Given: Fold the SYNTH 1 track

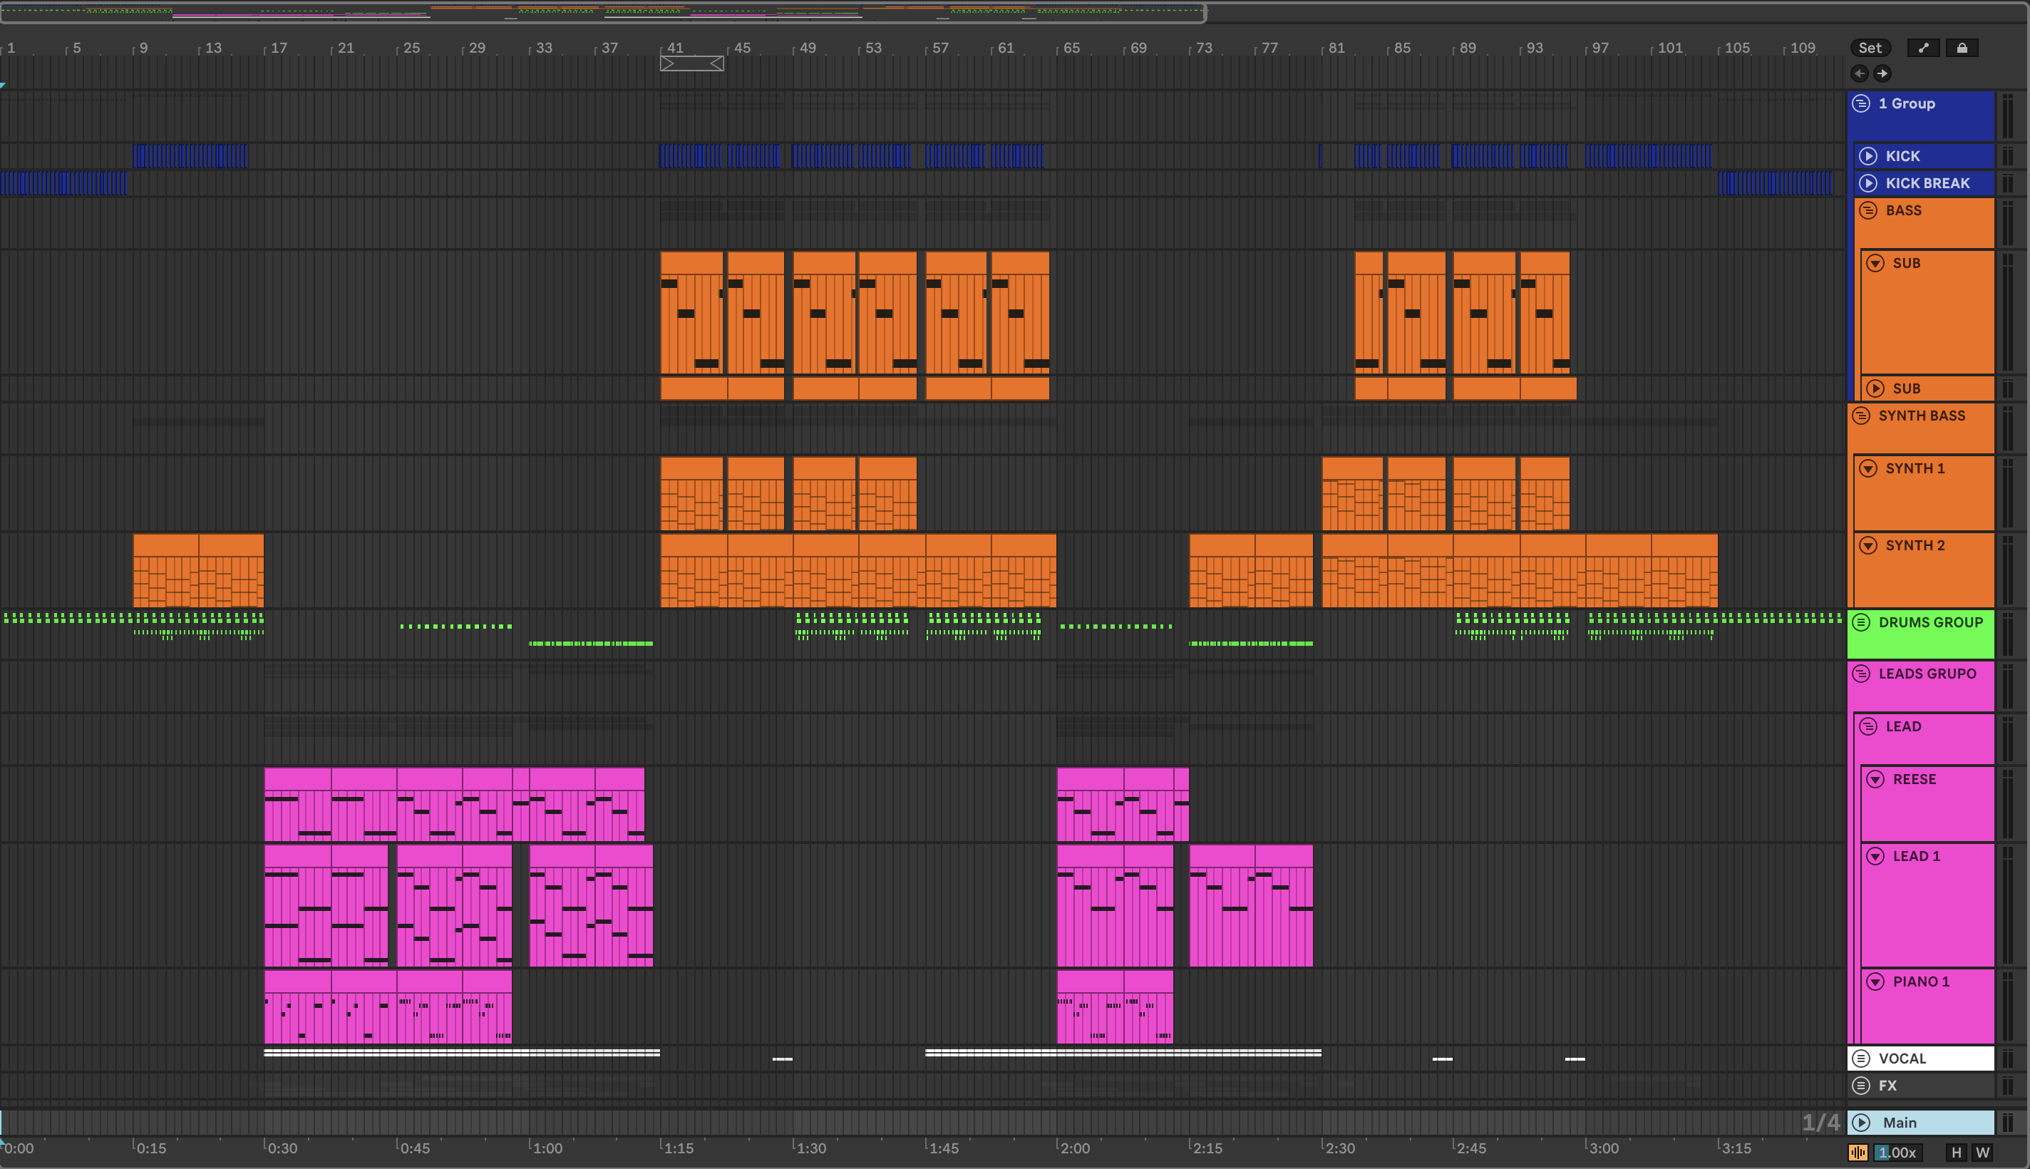Looking at the screenshot, I should click(x=1868, y=469).
